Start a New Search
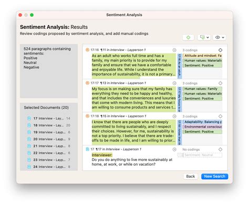 tap(215, 176)
